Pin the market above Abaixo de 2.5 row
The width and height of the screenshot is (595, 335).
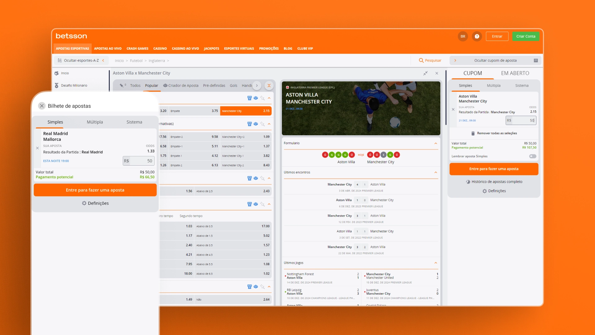262,178
